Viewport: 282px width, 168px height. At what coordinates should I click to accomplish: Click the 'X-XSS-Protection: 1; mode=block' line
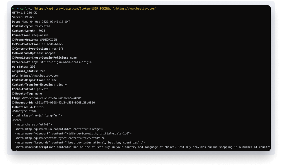point(38,44)
